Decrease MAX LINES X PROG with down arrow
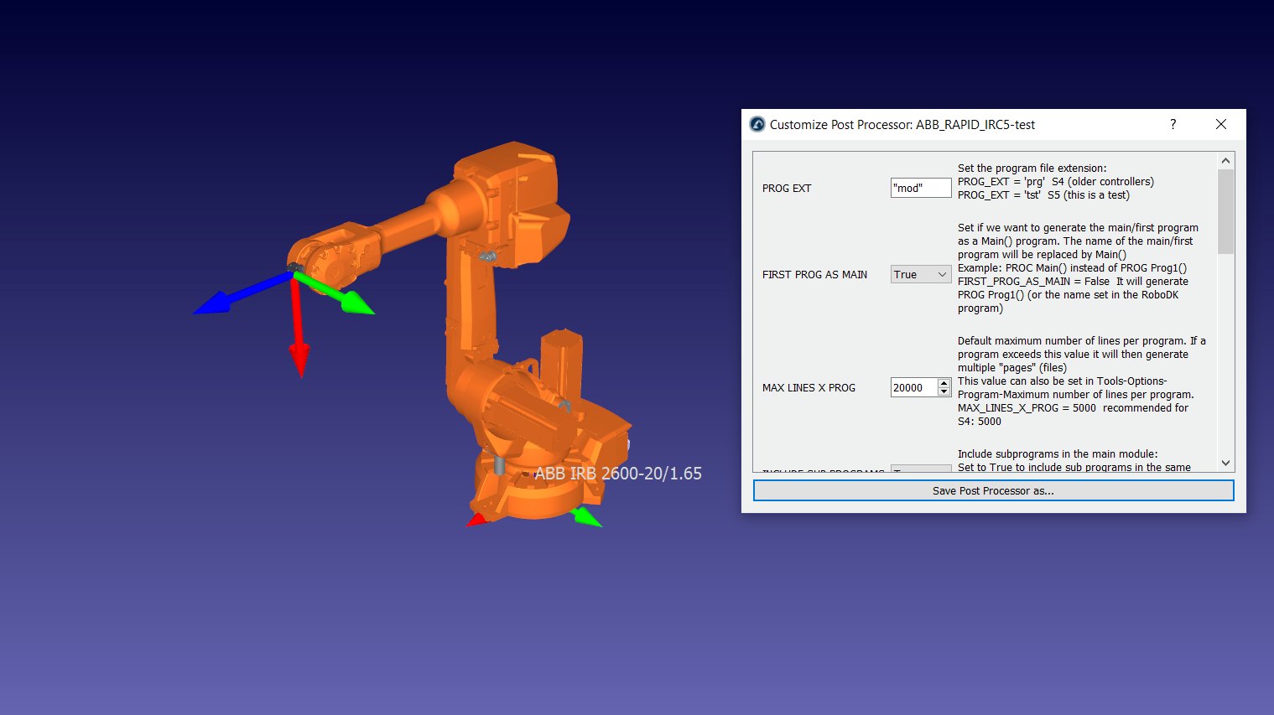This screenshot has width=1274, height=715. [x=944, y=391]
